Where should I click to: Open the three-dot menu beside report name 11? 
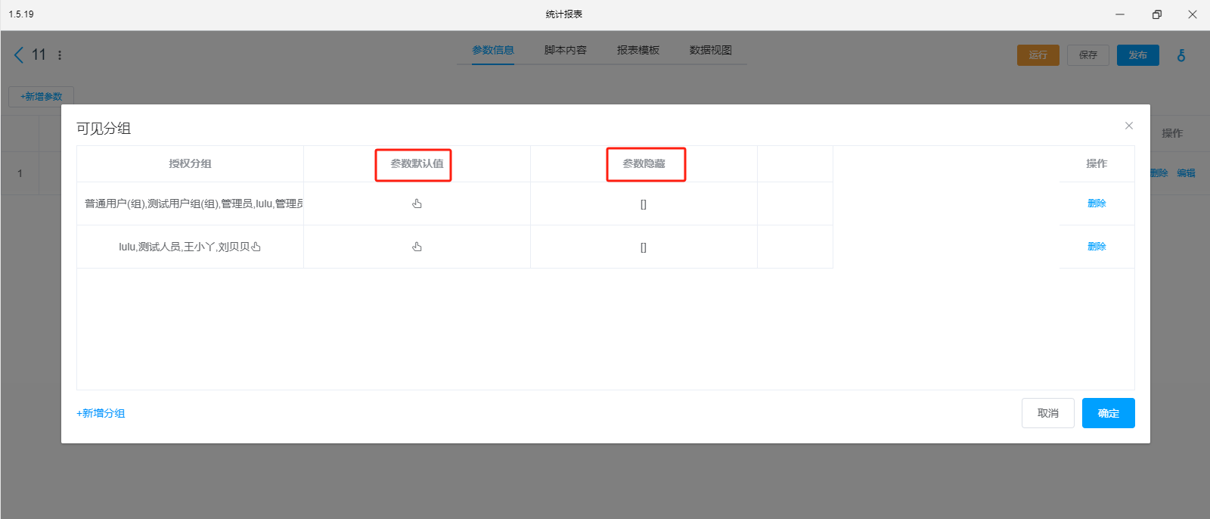point(60,55)
